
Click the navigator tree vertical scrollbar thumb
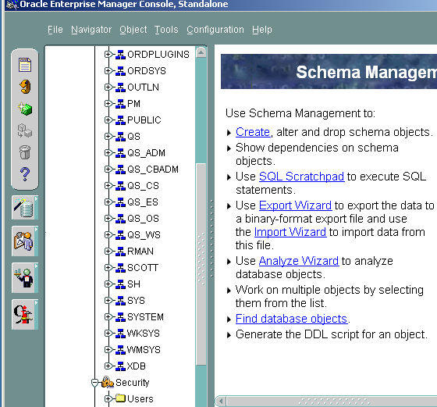point(201,264)
